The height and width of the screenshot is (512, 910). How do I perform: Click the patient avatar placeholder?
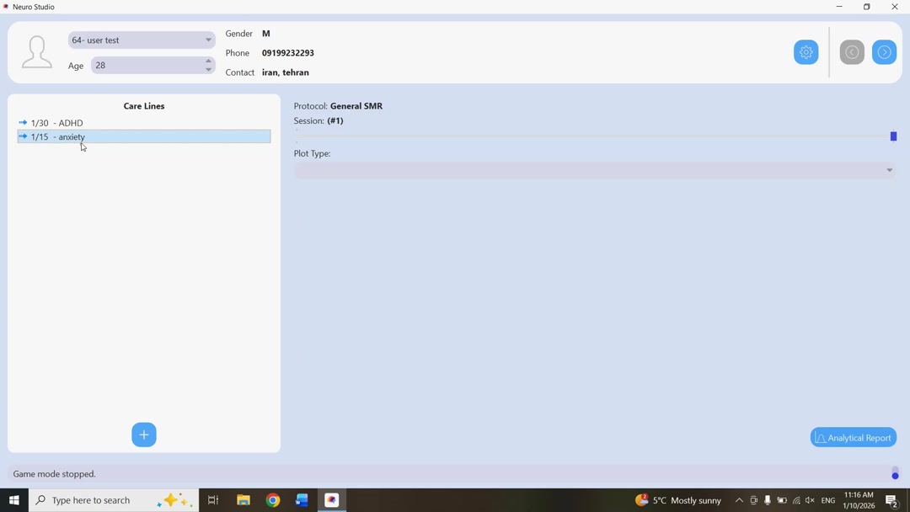(x=37, y=51)
